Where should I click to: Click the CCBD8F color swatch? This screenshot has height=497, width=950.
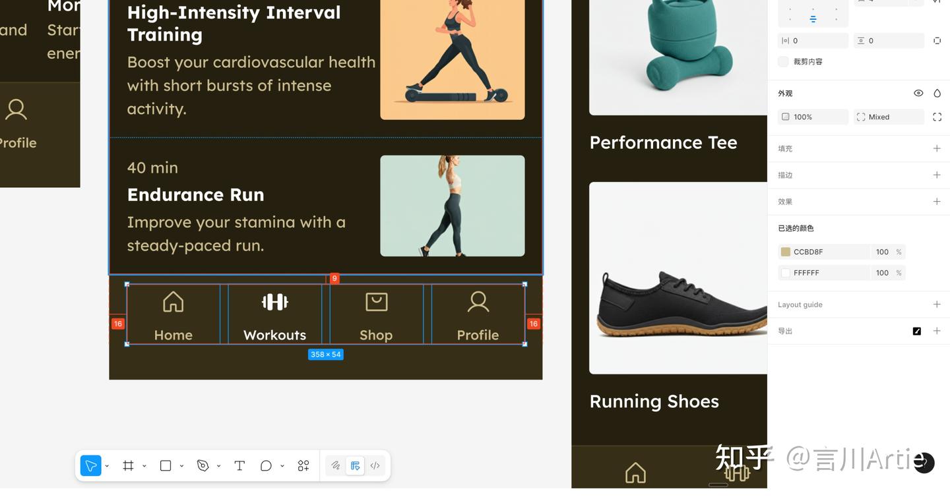pos(785,252)
